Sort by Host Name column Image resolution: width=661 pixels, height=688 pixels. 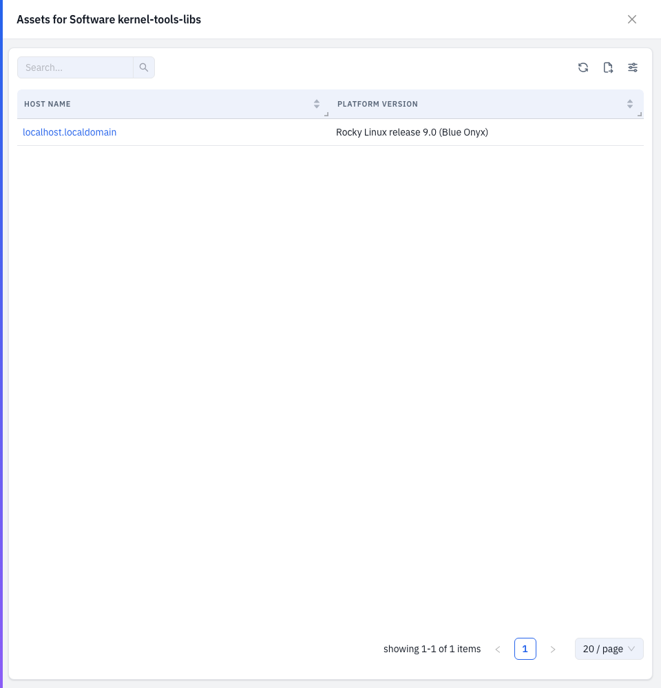[x=317, y=104]
